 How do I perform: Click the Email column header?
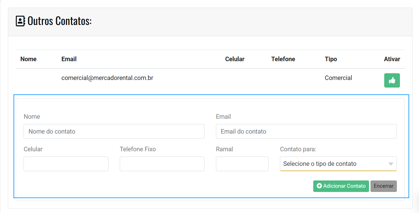pyautogui.click(x=69, y=59)
